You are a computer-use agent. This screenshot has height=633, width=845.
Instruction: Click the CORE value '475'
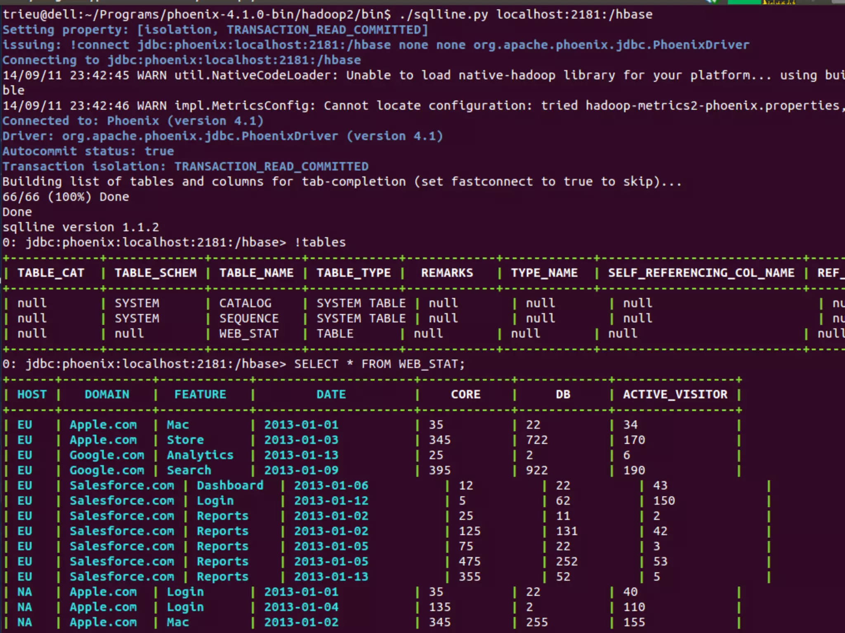470,562
